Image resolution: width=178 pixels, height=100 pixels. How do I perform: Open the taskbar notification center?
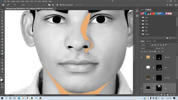pyautogui.click(x=174, y=98)
